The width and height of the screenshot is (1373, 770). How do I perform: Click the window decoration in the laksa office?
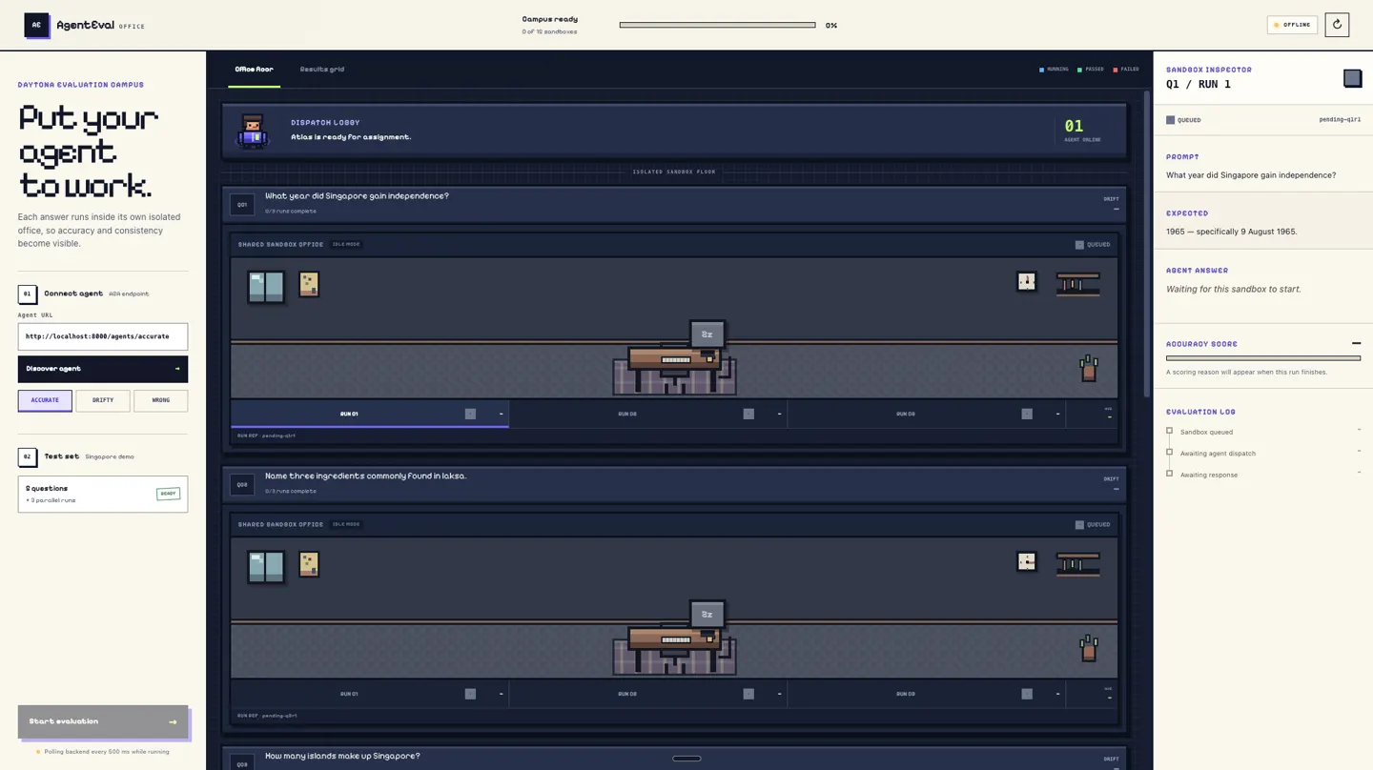pyautogui.click(x=266, y=567)
